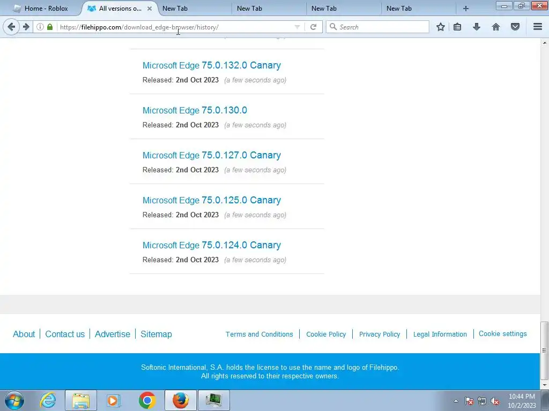The width and height of the screenshot is (549, 411).
Task: Click the muted volume tray icon
Action: 495,401
